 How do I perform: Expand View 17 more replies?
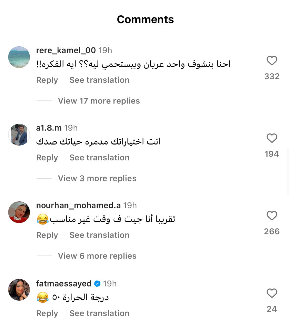click(x=99, y=101)
